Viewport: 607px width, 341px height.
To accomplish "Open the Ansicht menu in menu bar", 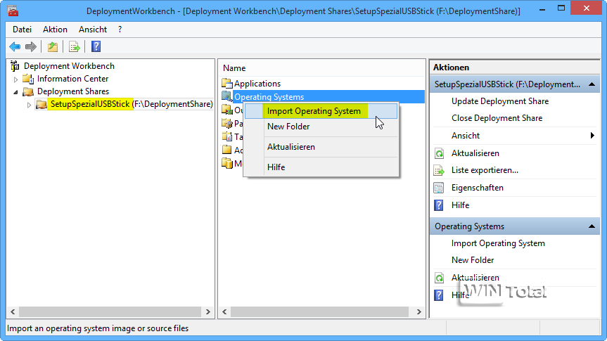I will click(x=93, y=30).
